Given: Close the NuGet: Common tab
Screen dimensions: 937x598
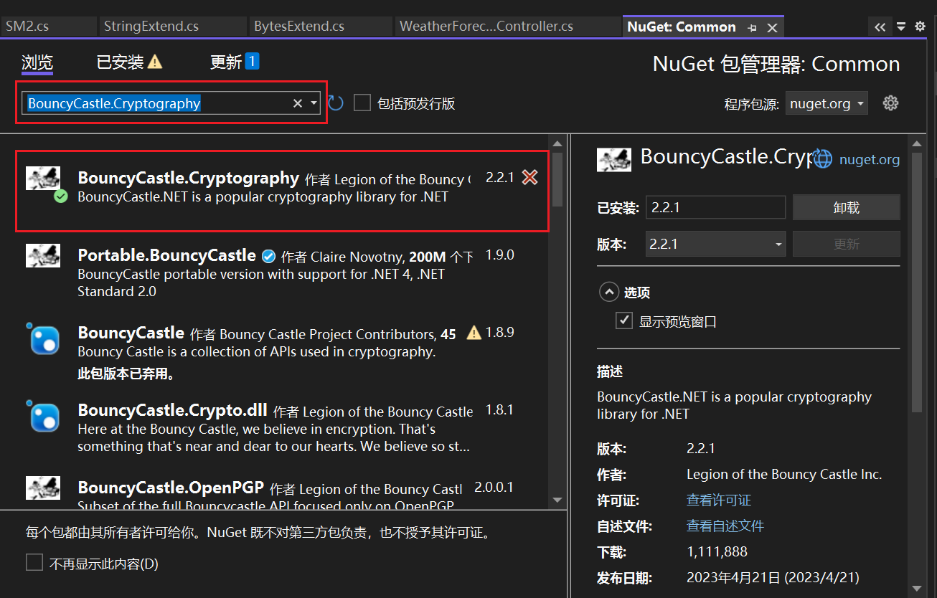Looking at the screenshot, I should [x=772, y=28].
